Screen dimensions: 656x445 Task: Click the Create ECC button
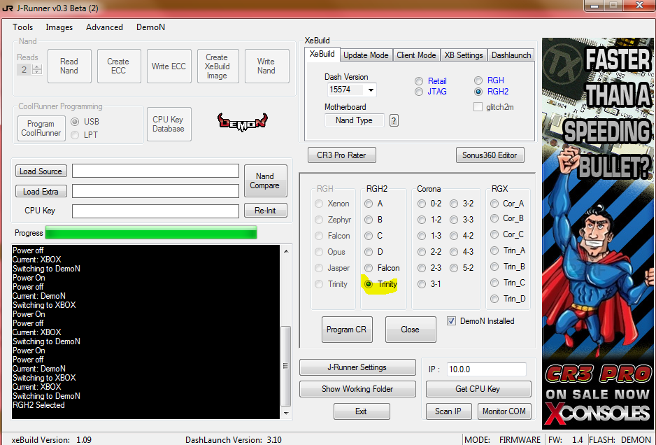(119, 66)
